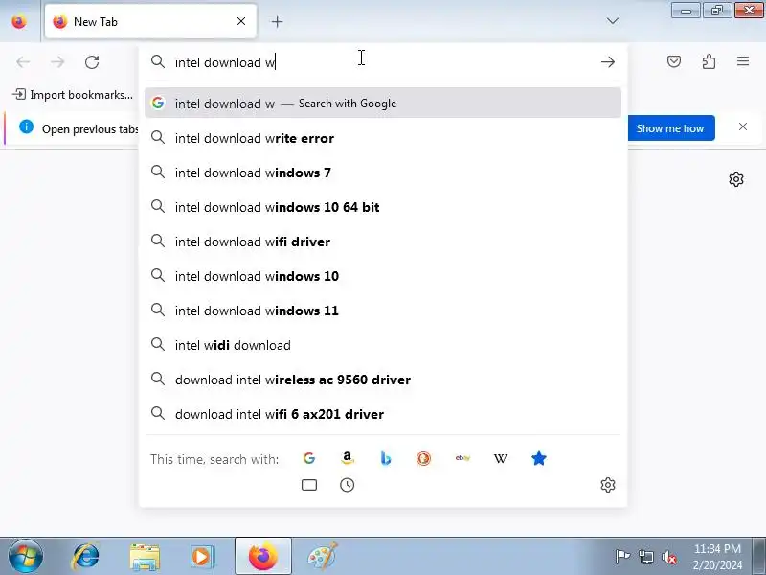Click network icon in system tray
Image resolution: width=766 pixels, height=575 pixels.
point(646,557)
